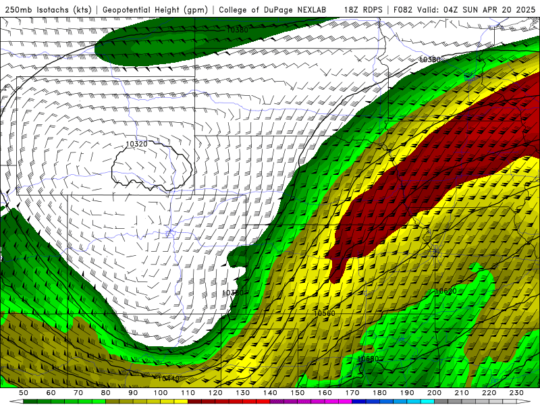Click the '50' value on the color scale

24,393
